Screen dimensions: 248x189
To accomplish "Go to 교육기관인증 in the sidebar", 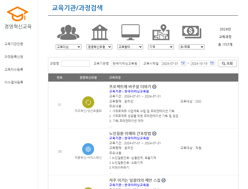I will tap(14, 44).
